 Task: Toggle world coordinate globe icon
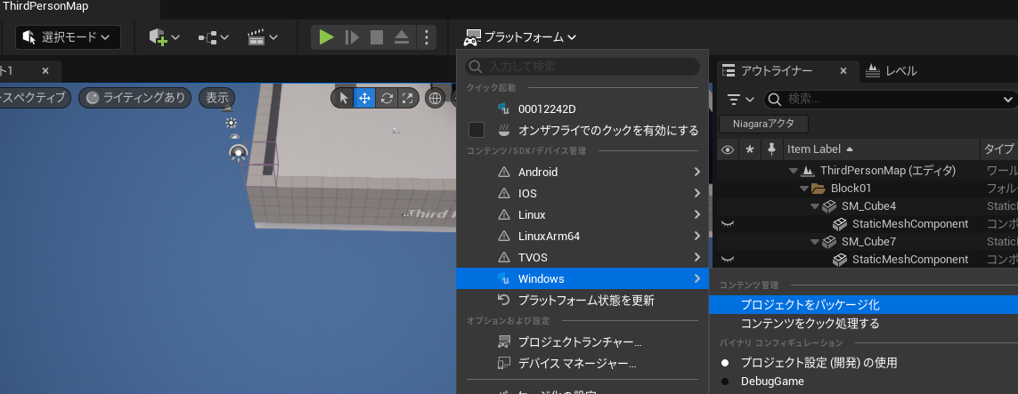[x=435, y=98]
